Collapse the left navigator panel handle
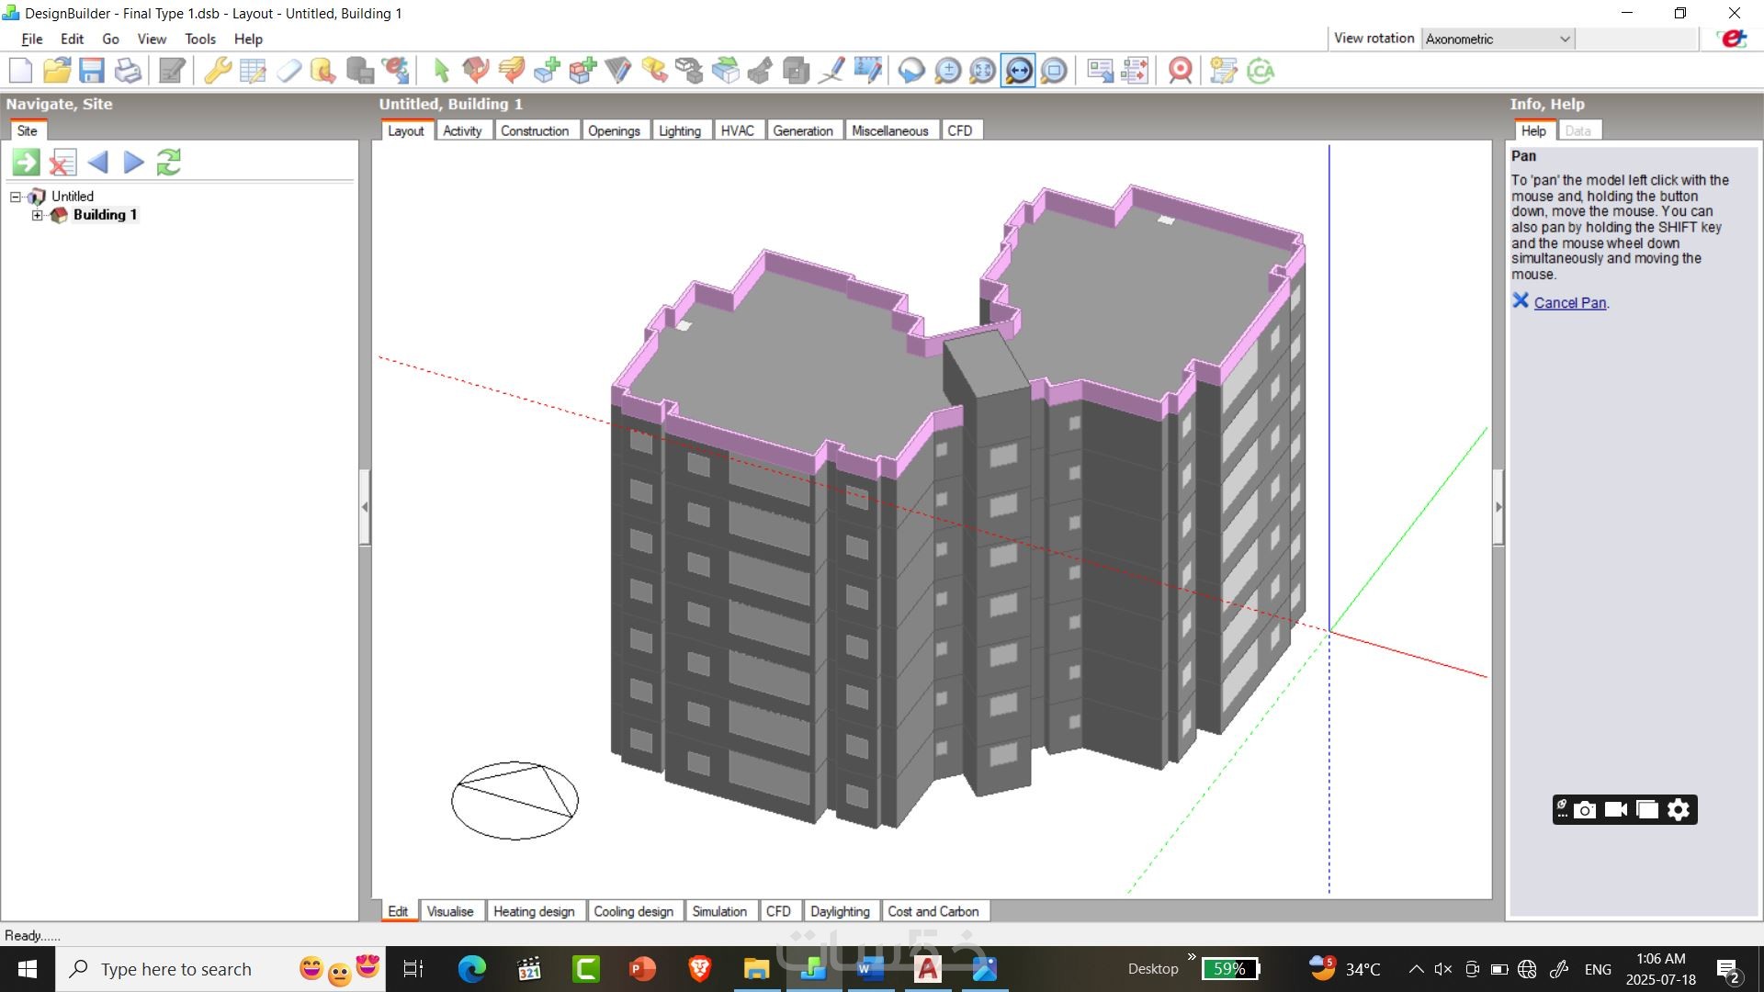The image size is (1764, 992). pos(365,507)
